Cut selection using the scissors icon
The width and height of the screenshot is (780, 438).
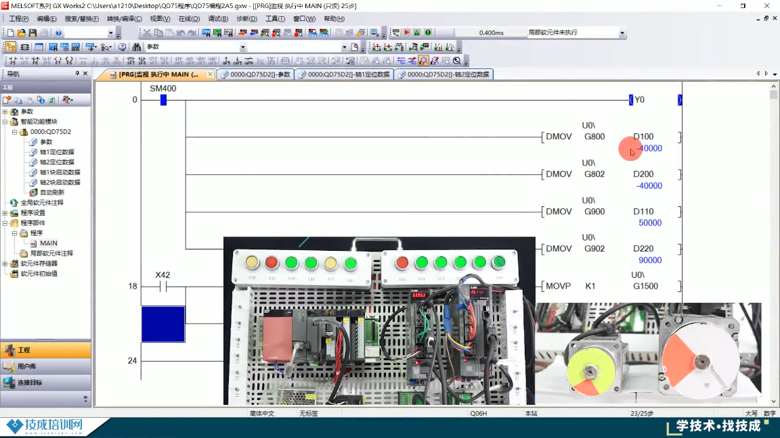pyautogui.click(x=147, y=32)
